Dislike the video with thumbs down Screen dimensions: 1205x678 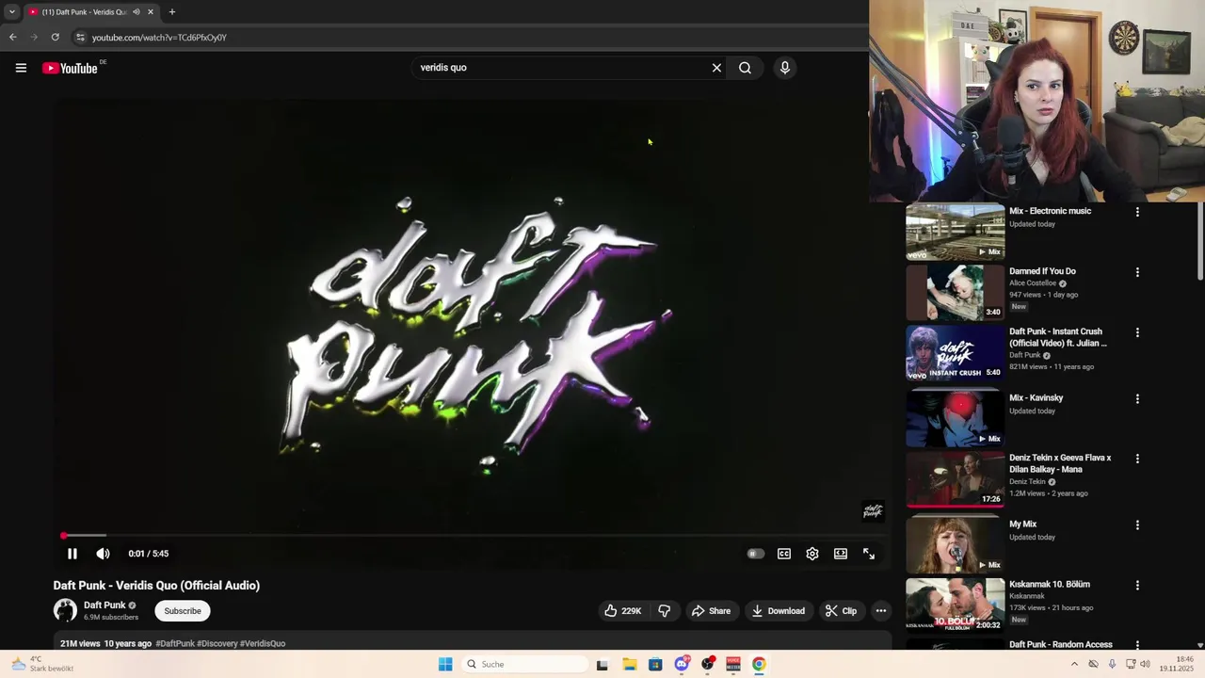[665, 611]
